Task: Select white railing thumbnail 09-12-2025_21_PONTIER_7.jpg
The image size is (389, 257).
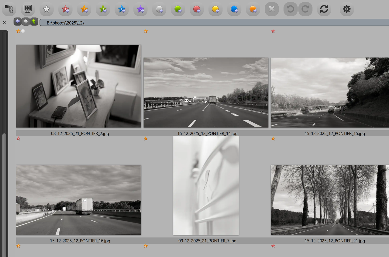Action: click(206, 185)
